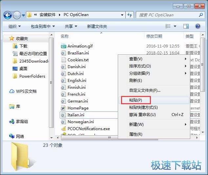
Task: Select Finnish.ini file icon
Action: pos(63,87)
